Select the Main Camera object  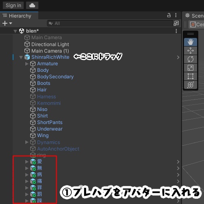pos(47,38)
